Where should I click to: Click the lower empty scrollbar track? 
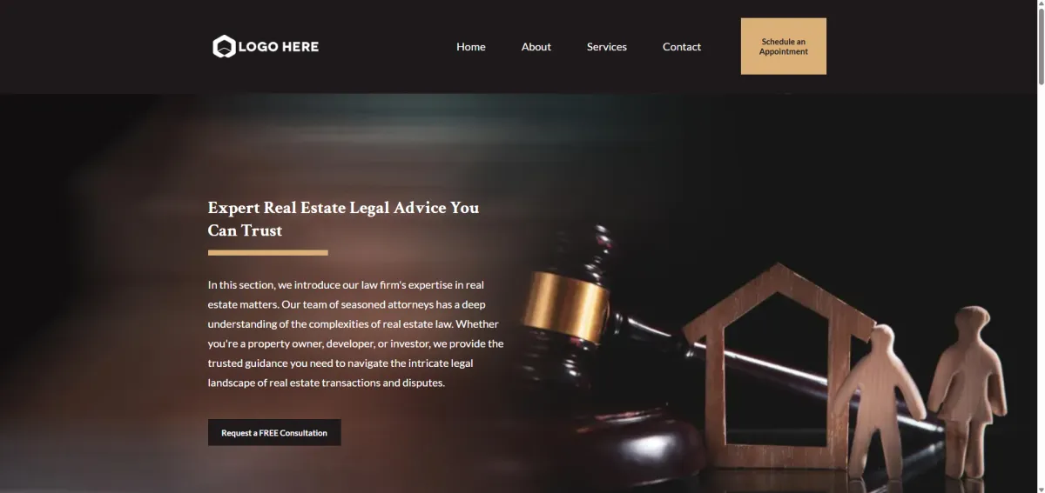pos(1040,287)
